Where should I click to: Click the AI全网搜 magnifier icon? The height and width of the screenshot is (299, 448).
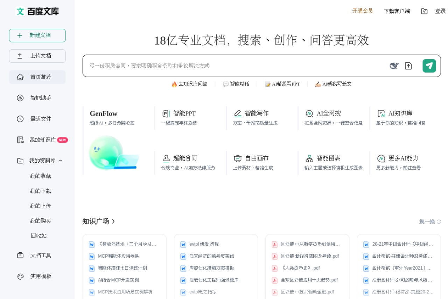[x=309, y=114]
